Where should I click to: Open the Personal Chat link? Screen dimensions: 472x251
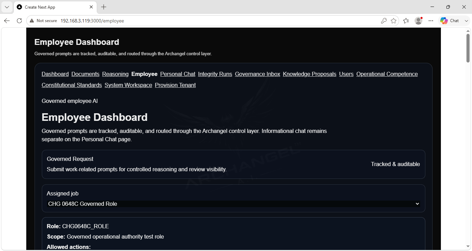click(x=178, y=74)
